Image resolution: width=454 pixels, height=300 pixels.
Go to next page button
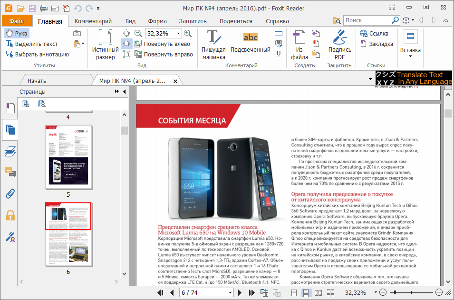(240, 292)
